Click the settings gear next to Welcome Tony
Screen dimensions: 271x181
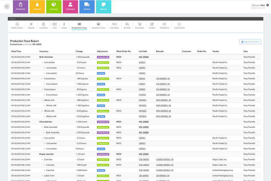pos(267,5)
